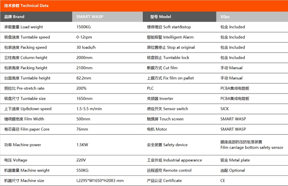This screenshot has width=288, height=186.
Task: Select the Film Width 500mm value
Action: (83, 119)
